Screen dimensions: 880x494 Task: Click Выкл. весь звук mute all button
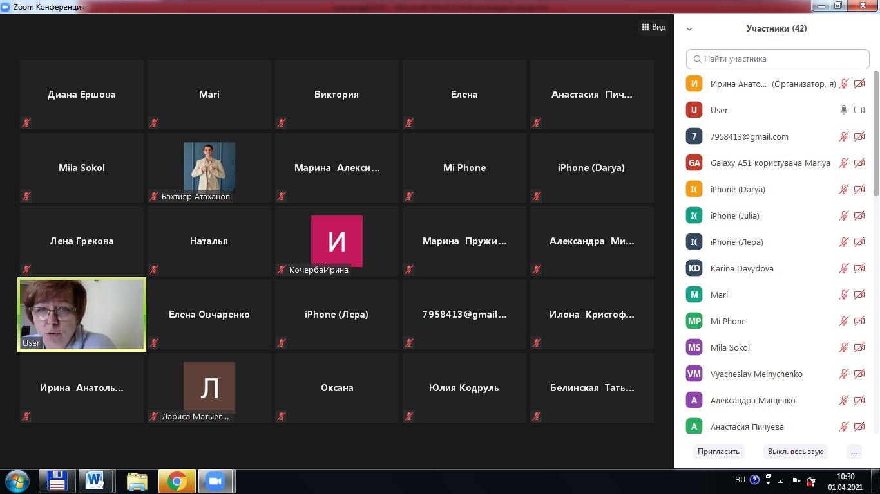795,452
